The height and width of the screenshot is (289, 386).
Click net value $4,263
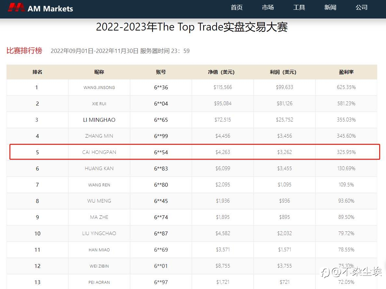[223, 152]
